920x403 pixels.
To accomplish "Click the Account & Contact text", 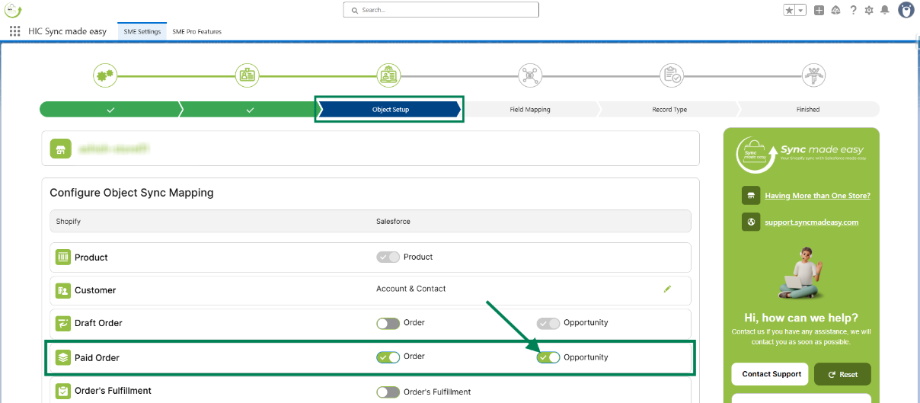I will click(x=411, y=289).
